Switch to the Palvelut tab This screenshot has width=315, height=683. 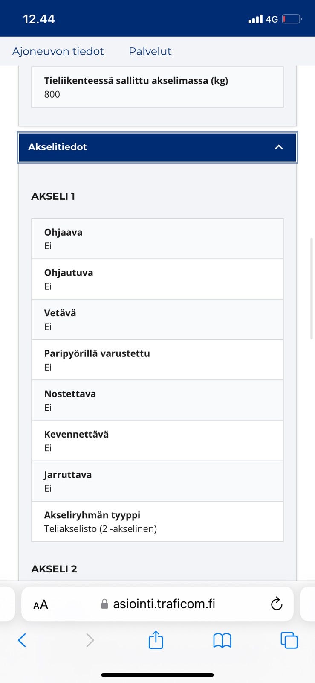pyautogui.click(x=150, y=51)
